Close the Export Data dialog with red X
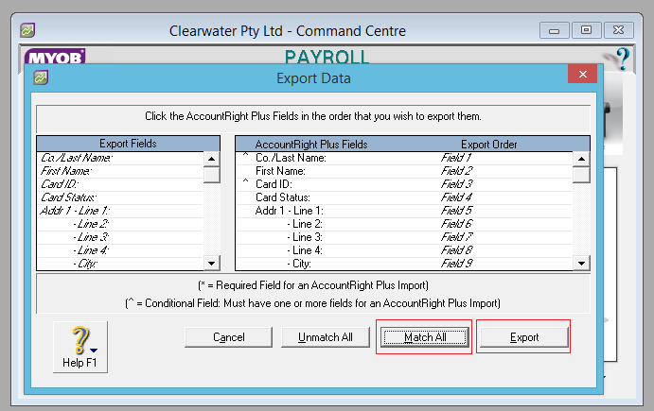 point(582,74)
